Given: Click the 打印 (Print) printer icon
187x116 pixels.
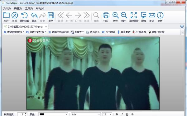Looking at the screenshot, I should (x=106, y=15).
